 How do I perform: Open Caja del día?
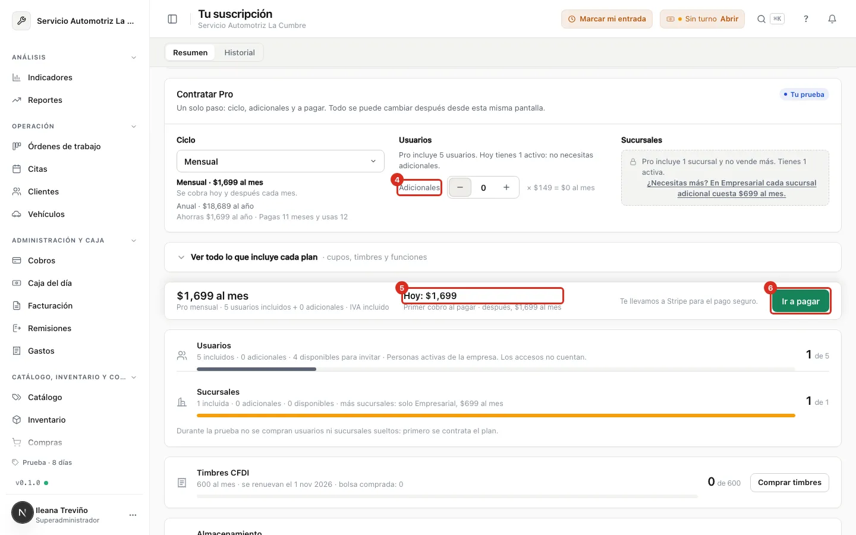74,283
